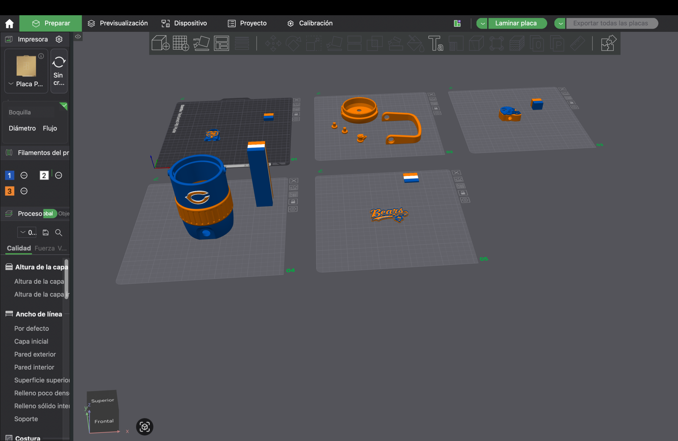Reset camera view perspective icon
Viewport: 678px width, 441px height.
tap(145, 427)
